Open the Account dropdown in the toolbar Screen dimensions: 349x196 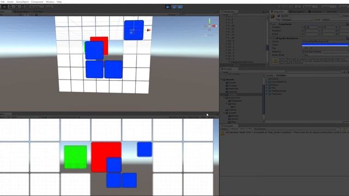(310, 7)
